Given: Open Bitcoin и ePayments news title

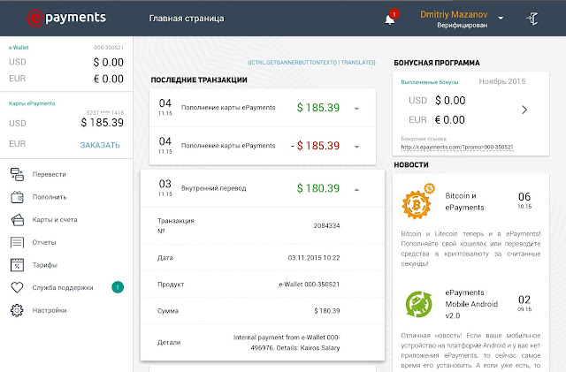Looking at the screenshot, I should pos(464,201).
